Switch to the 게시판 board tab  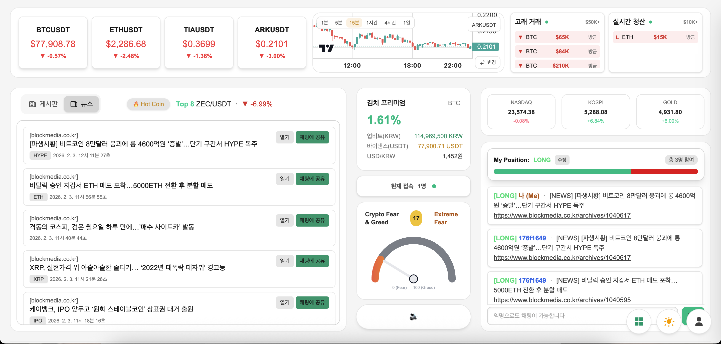point(43,104)
